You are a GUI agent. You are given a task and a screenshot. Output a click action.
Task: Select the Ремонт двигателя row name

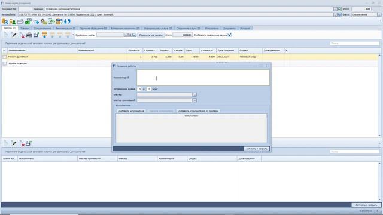click(18, 57)
